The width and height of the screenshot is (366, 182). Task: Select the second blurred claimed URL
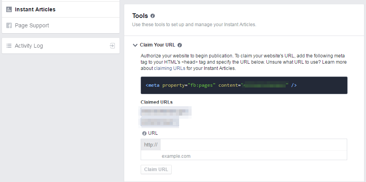click(159, 122)
